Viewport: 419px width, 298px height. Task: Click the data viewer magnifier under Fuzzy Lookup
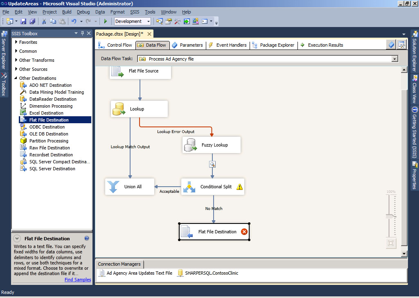coord(212,165)
